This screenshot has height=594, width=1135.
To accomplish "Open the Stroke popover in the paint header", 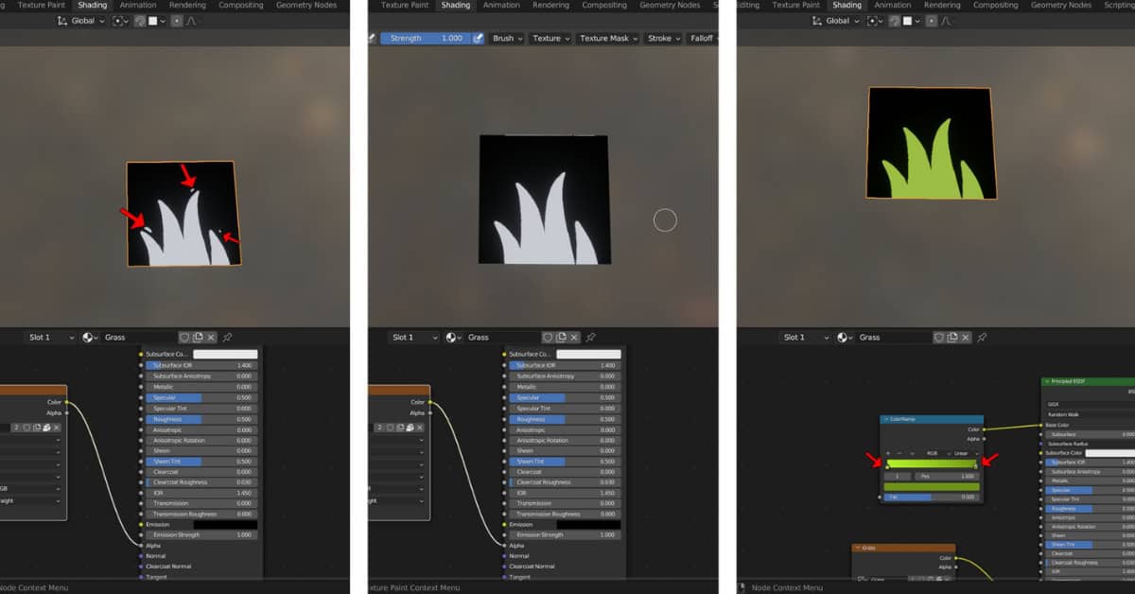I will click(663, 39).
